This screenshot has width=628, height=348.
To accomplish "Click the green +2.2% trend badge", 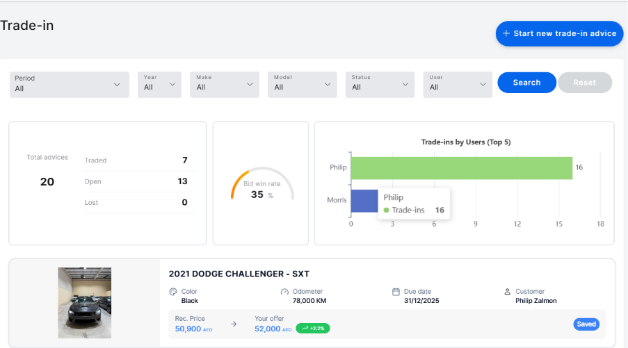I will click(x=312, y=329).
